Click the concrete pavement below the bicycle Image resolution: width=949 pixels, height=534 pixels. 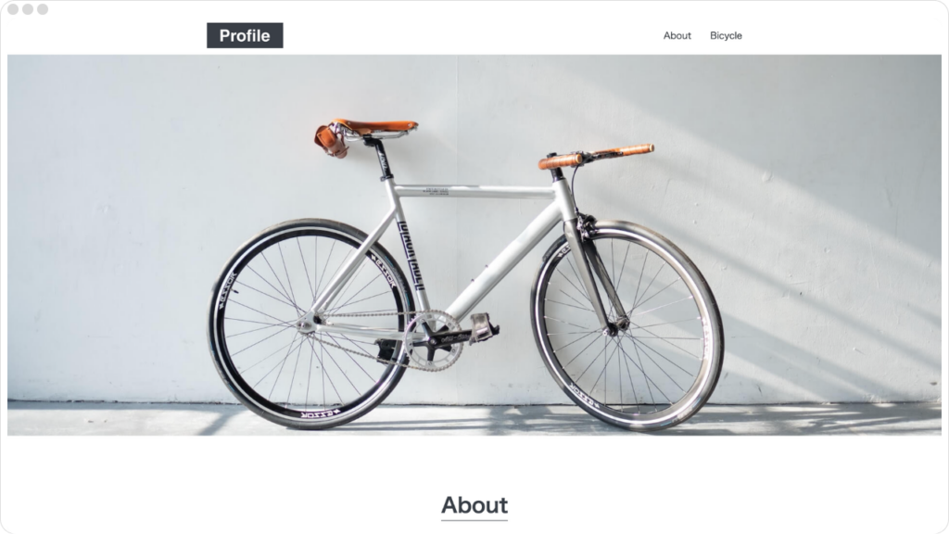[474, 419]
